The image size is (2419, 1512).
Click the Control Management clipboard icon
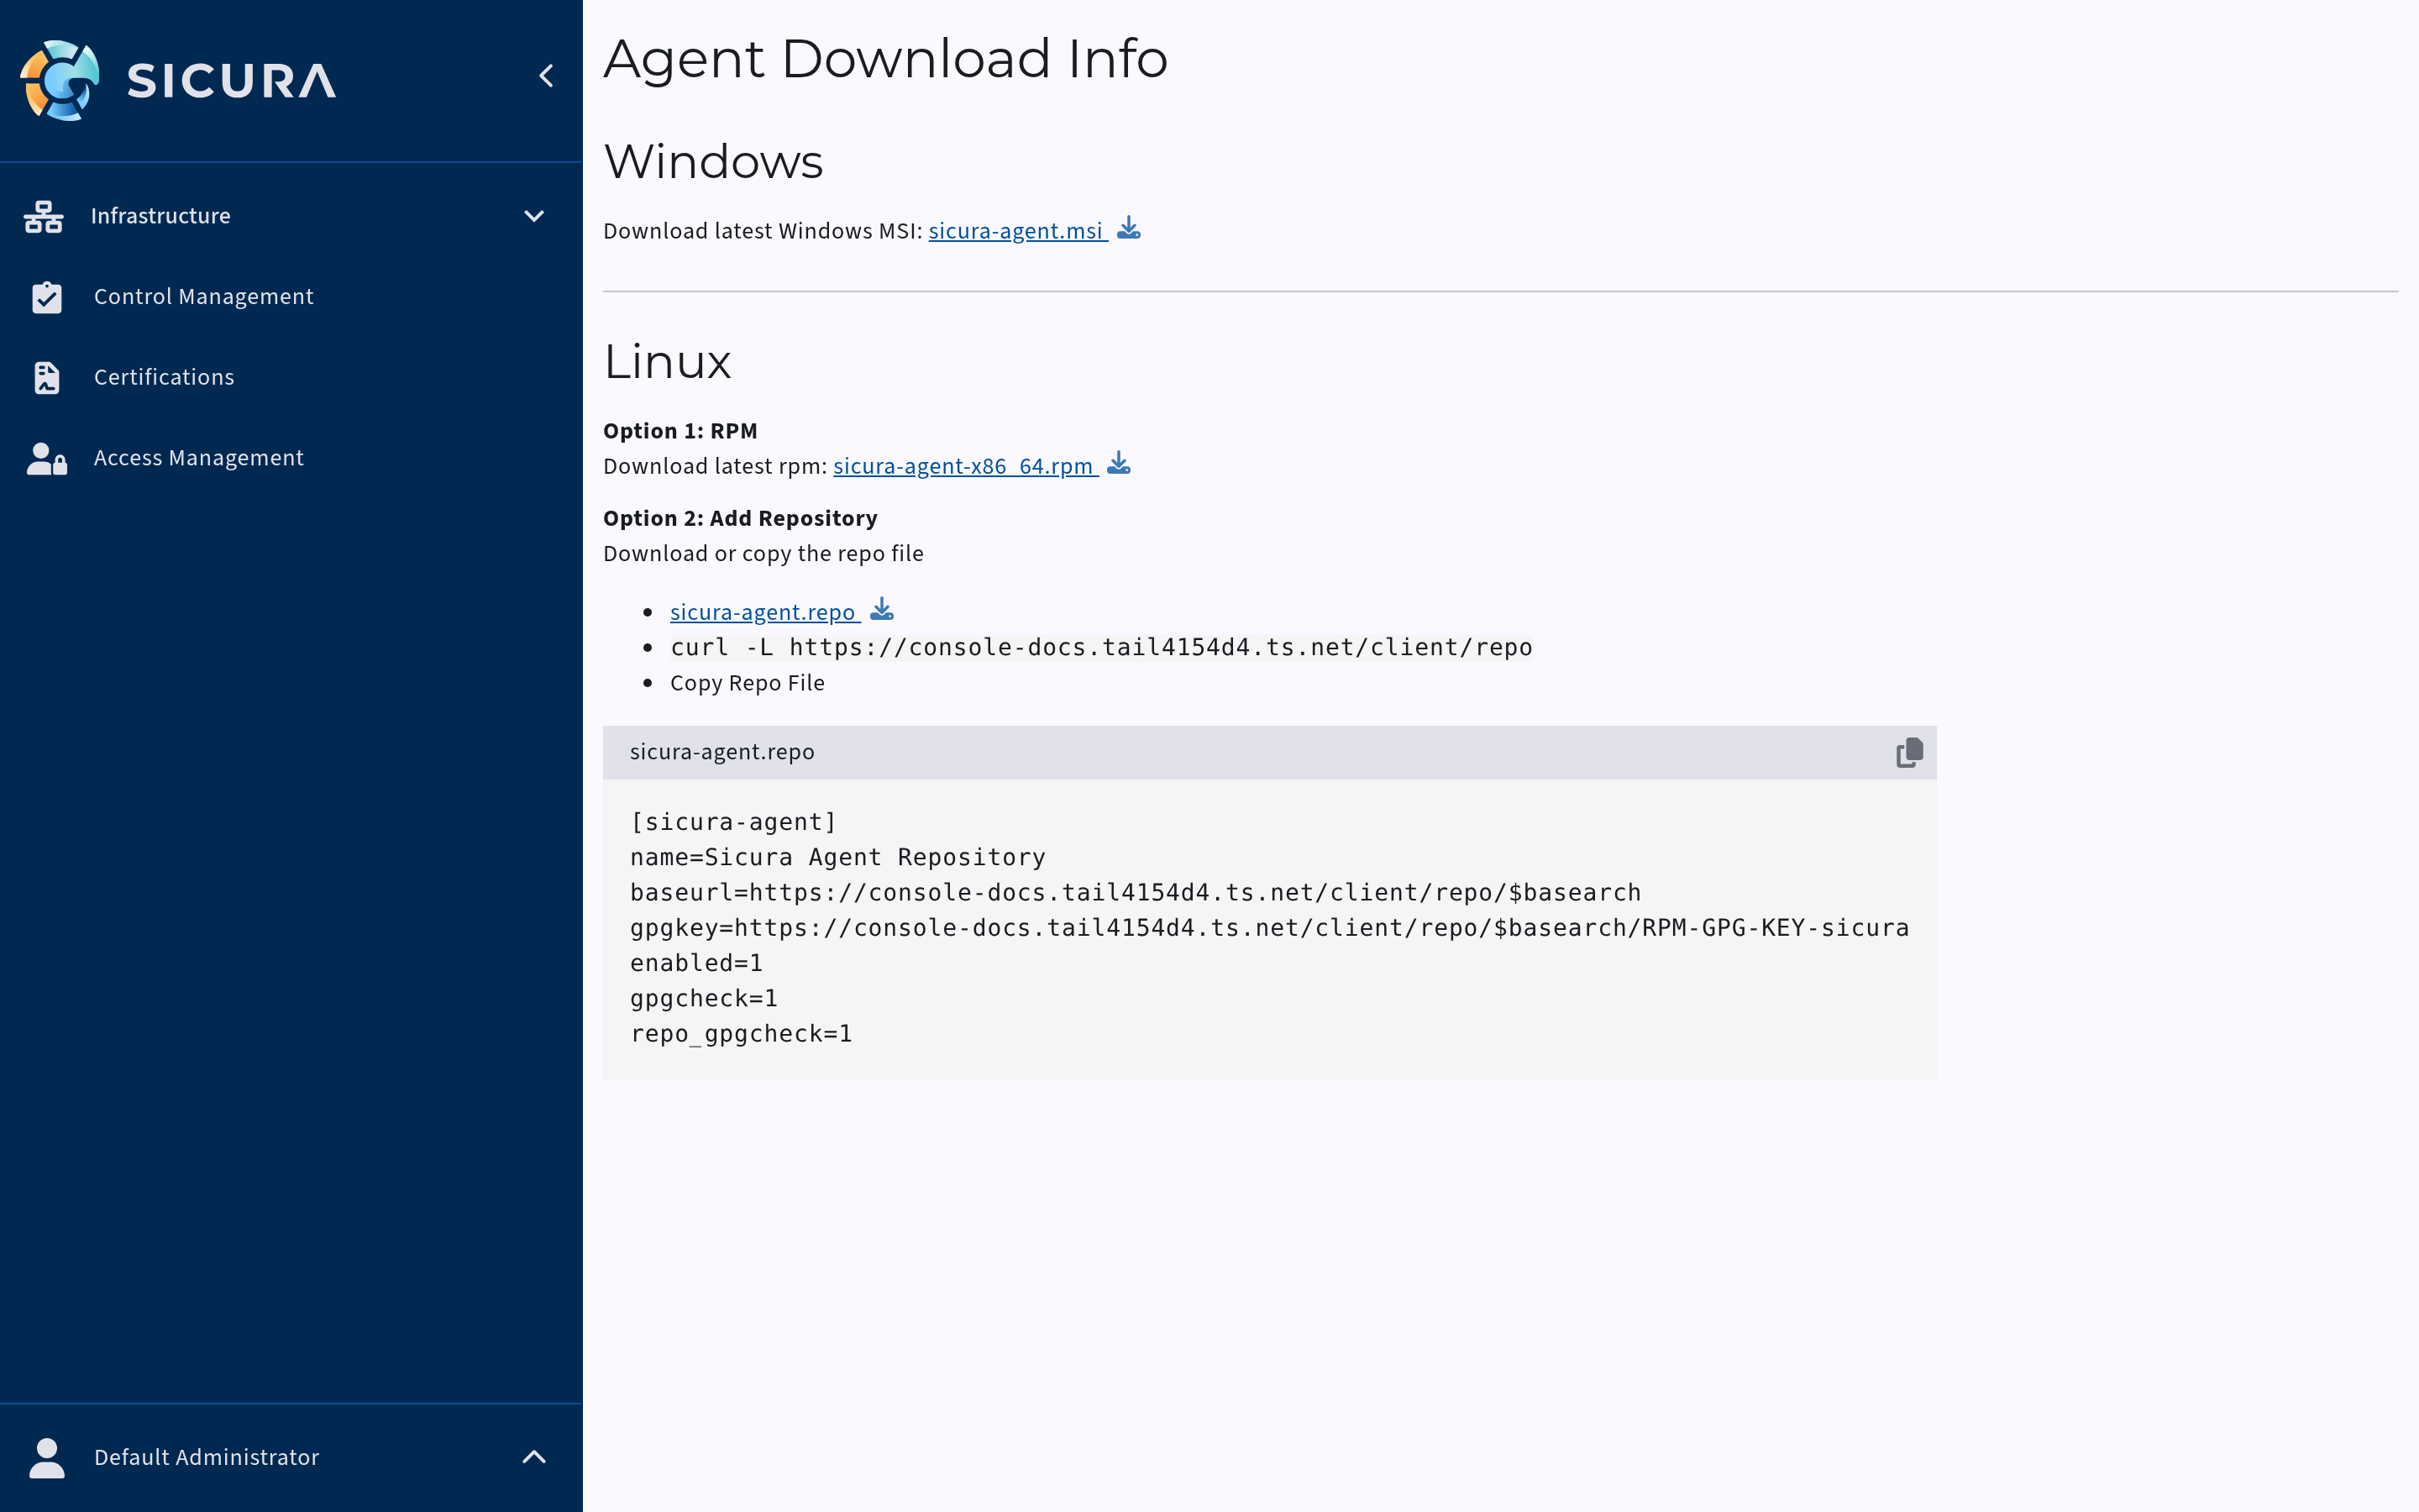coord(47,297)
